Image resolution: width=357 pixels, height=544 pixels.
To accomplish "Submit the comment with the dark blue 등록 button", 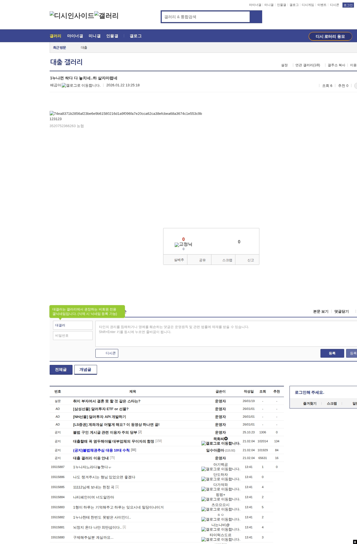I will (332, 353).
